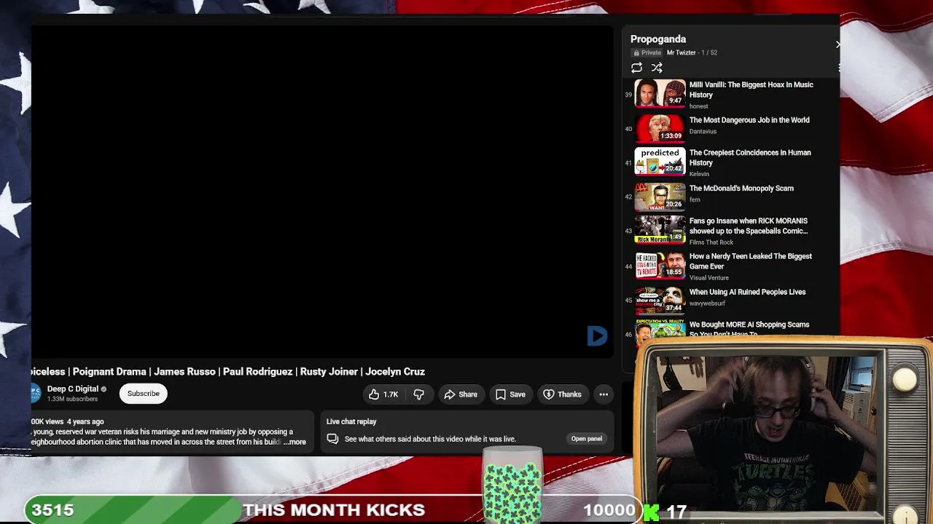Click the black video player area
The width and height of the screenshot is (933, 524).
click(x=323, y=192)
